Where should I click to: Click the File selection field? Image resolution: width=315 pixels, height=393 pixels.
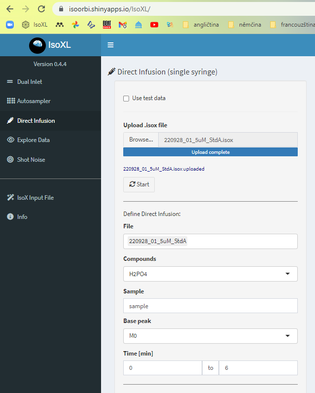click(210, 241)
